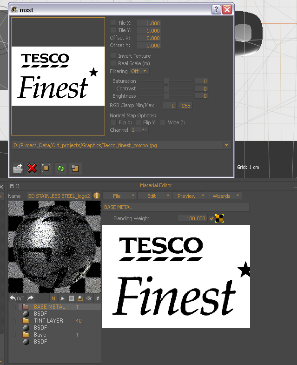The image size is (297, 365).
Task: Click the fit texture square icon
Action: [x=46, y=168]
